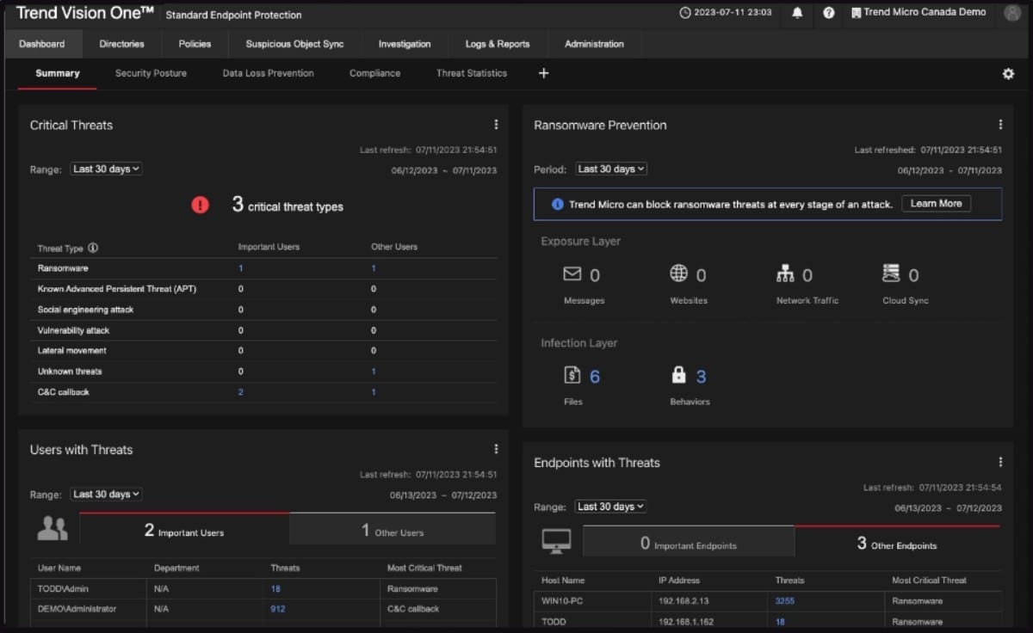Add a new dashboard tab with plus icon
The width and height of the screenshot is (1033, 633).
pyautogui.click(x=543, y=73)
